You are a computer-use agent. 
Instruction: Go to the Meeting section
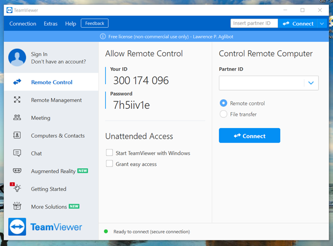(x=51, y=118)
